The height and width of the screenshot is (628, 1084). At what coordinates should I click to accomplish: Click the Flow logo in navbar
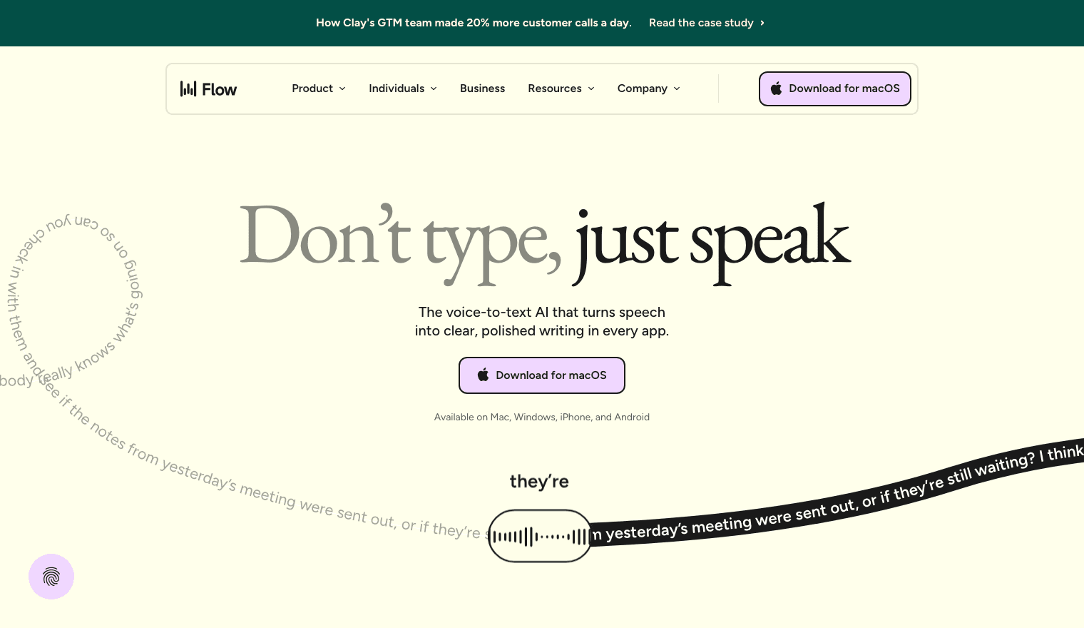[208, 88]
